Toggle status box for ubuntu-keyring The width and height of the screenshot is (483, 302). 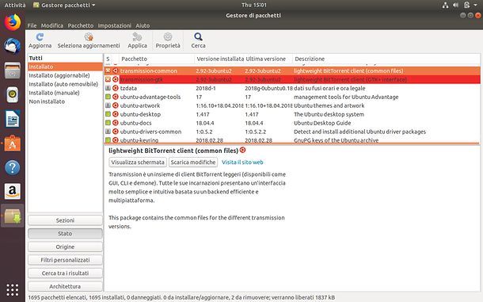click(108, 140)
